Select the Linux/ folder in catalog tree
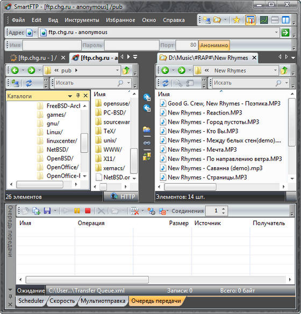Viewport: 301px width, 314px height. [x=54, y=132]
